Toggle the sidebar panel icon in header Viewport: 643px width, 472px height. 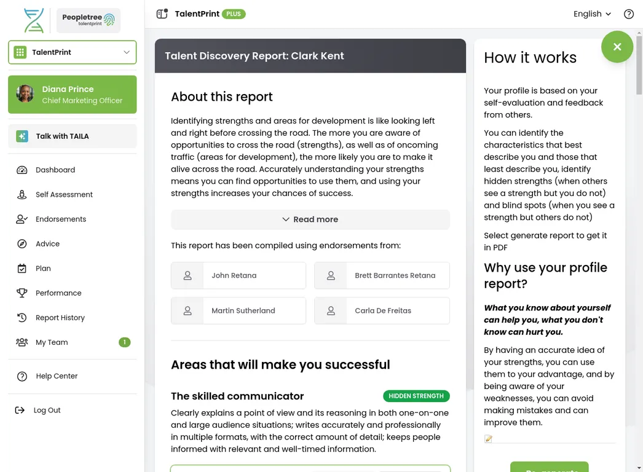click(162, 14)
